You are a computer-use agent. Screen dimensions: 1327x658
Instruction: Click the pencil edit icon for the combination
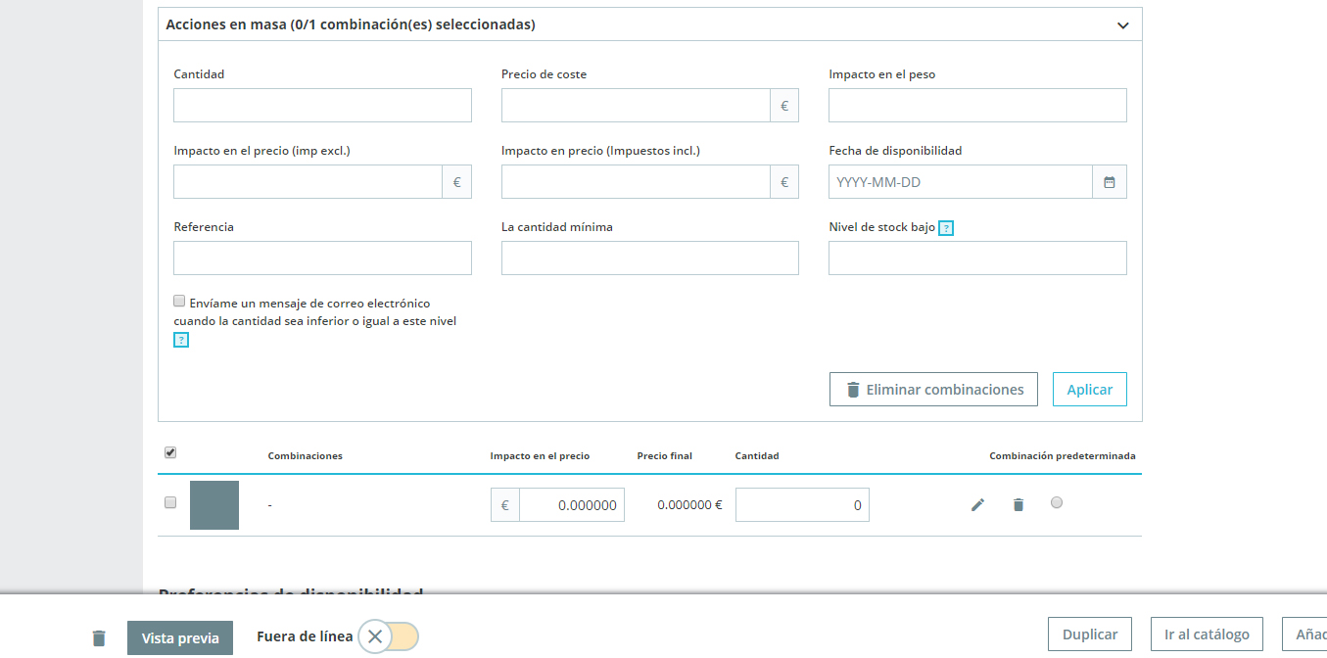point(977,504)
